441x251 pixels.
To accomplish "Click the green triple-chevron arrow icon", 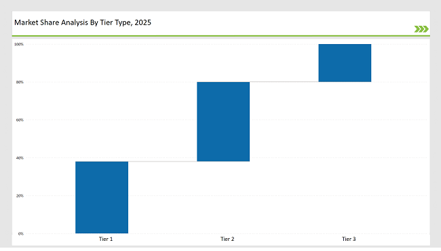I will 421,29.
